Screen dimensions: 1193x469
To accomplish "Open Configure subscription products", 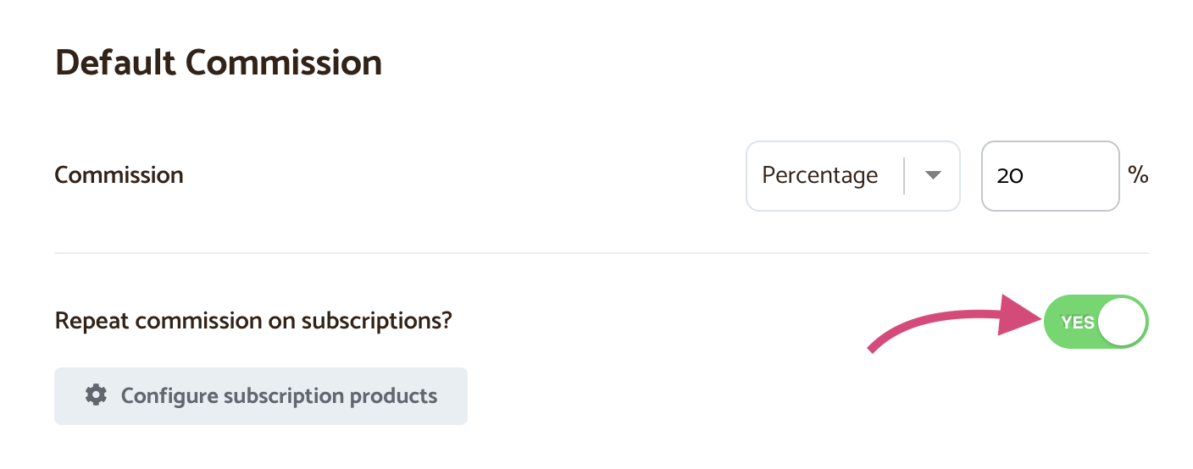I will pos(261,395).
